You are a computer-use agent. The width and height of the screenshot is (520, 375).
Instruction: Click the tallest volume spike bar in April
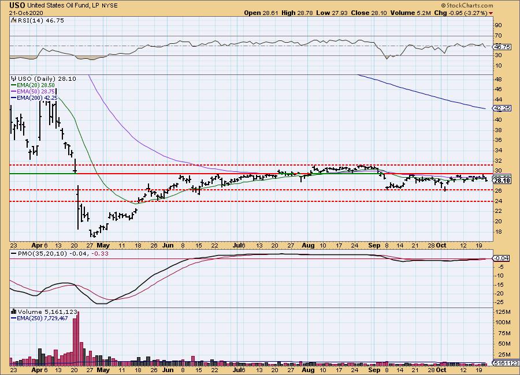coord(78,338)
